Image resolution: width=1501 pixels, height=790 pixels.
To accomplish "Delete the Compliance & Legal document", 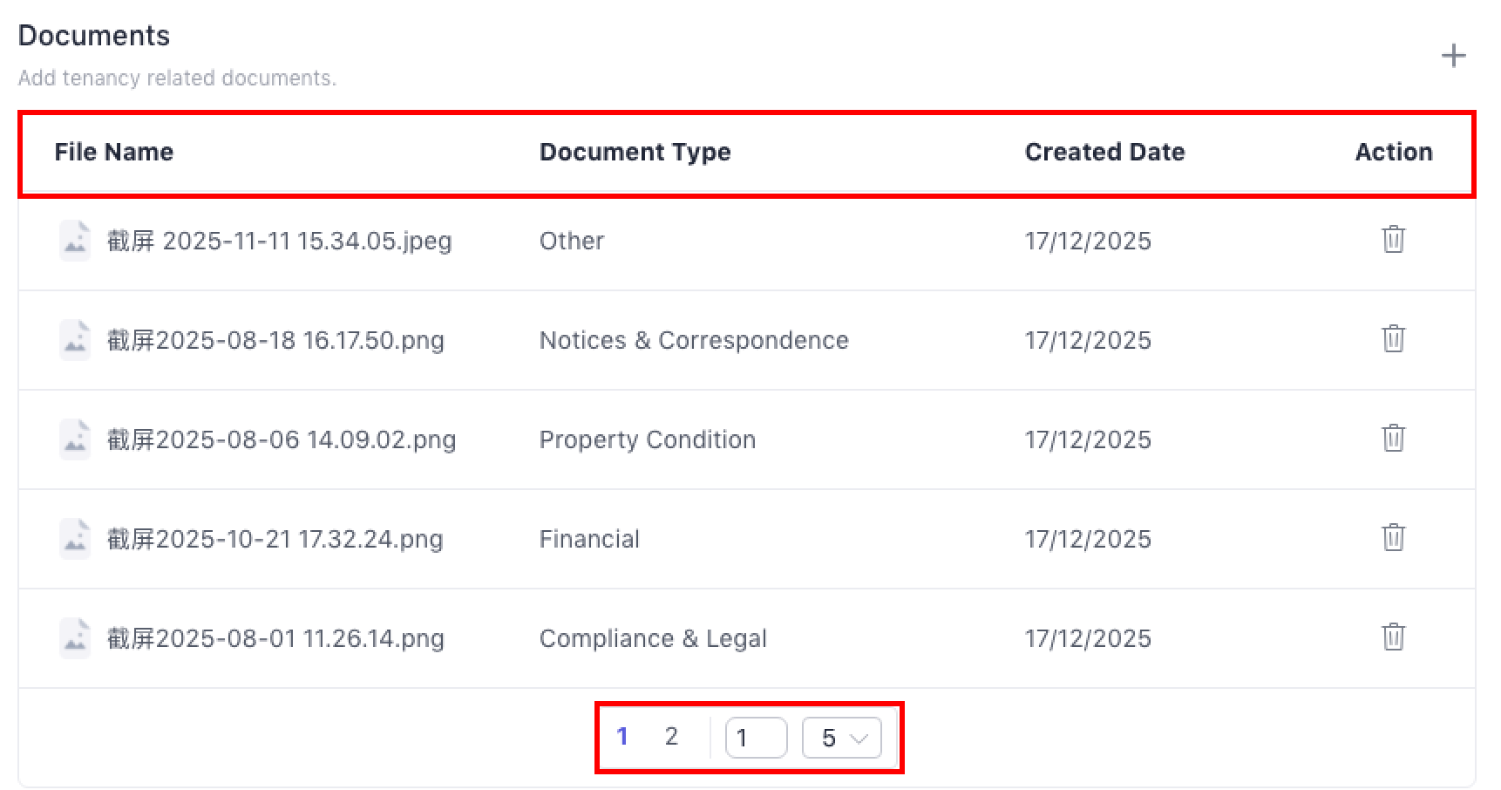I will click(x=1393, y=637).
